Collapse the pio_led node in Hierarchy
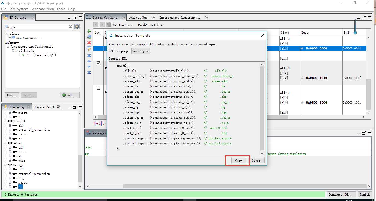 pyautogui.click(x=5, y=121)
